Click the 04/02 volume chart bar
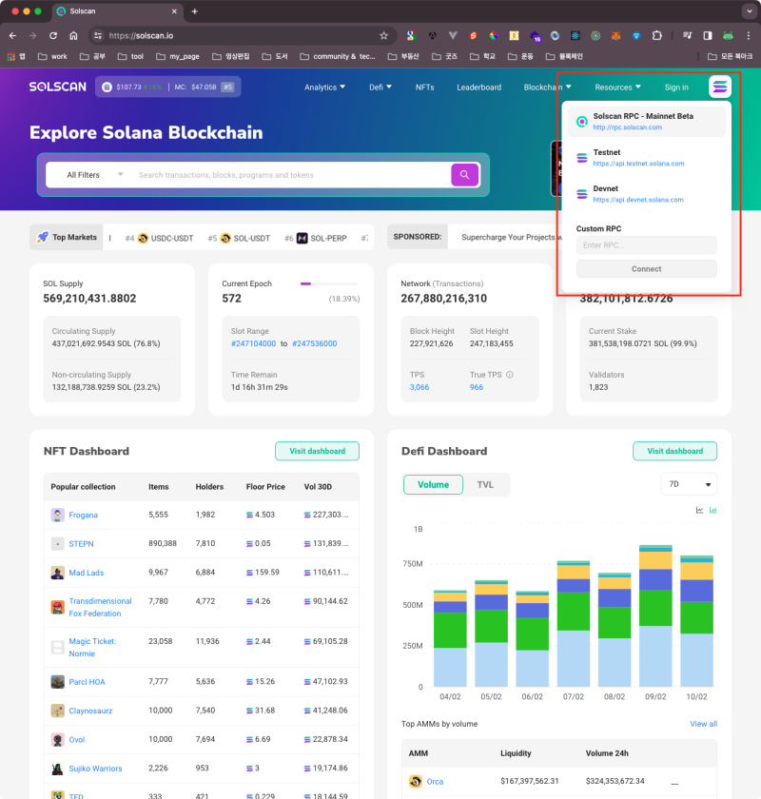Image resolution: width=761 pixels, height=799 pixels. click(x=450, y=638)
